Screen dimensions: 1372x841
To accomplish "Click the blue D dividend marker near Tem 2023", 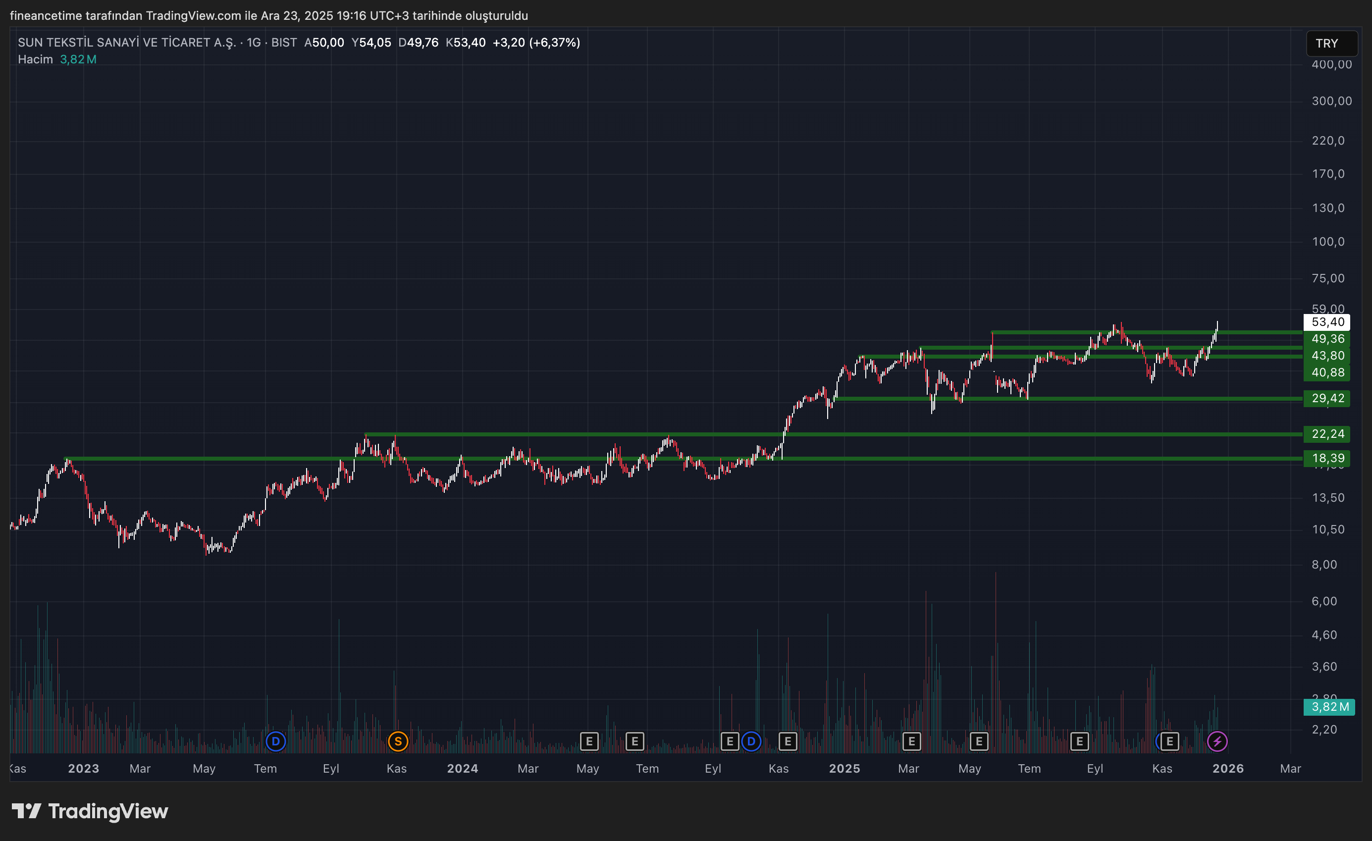I will point(275,741).
